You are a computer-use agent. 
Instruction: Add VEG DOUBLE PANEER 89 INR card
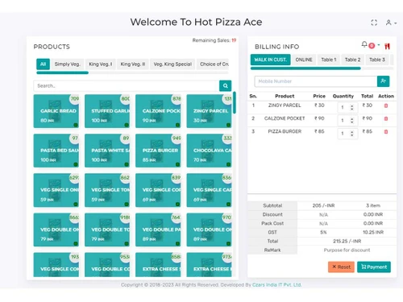(x=158, y=230)
